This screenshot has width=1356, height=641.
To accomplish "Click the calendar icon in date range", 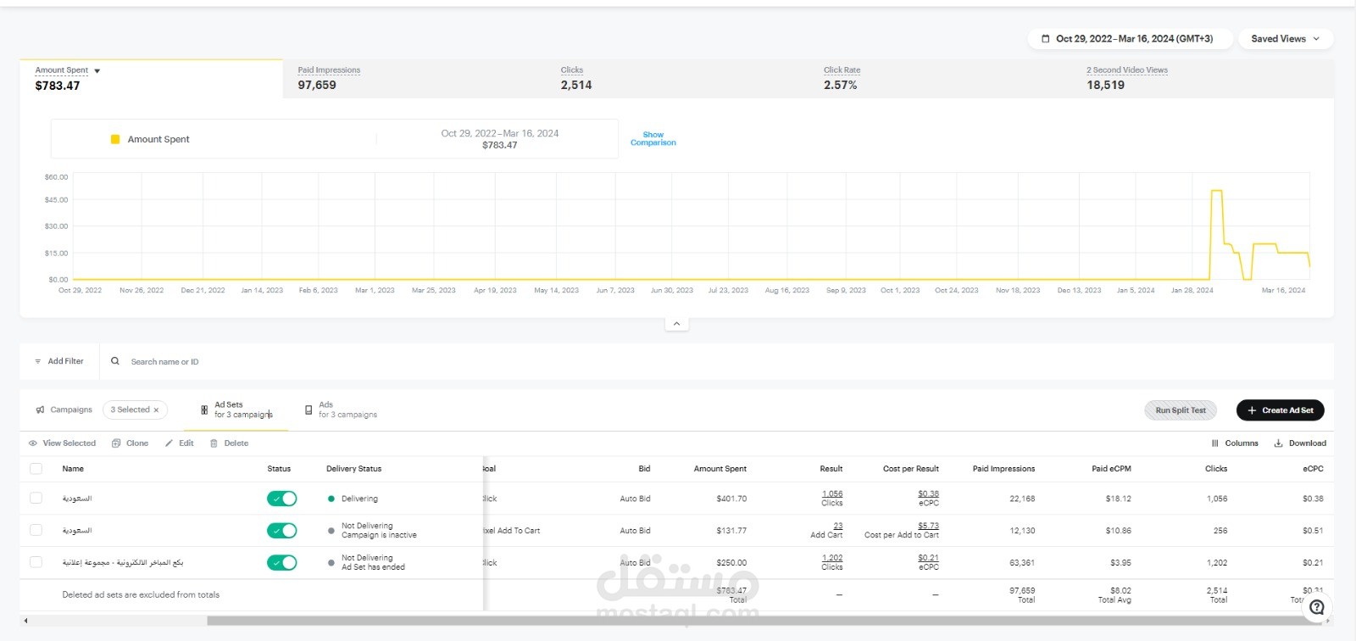I will [1045, 39].
